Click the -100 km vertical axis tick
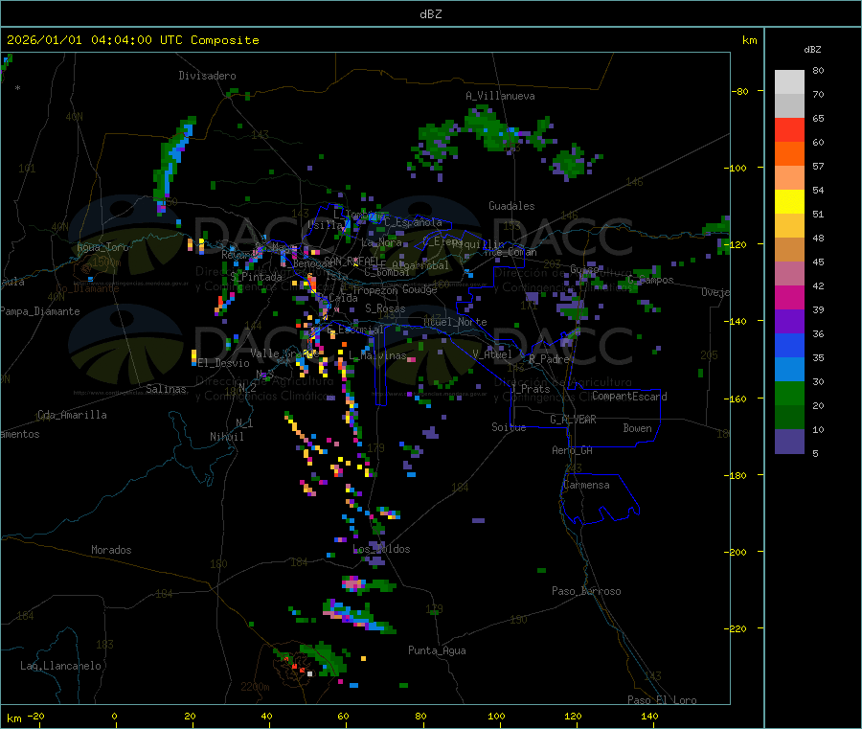This screenshot has width=862, height=729. coord(737,169)
